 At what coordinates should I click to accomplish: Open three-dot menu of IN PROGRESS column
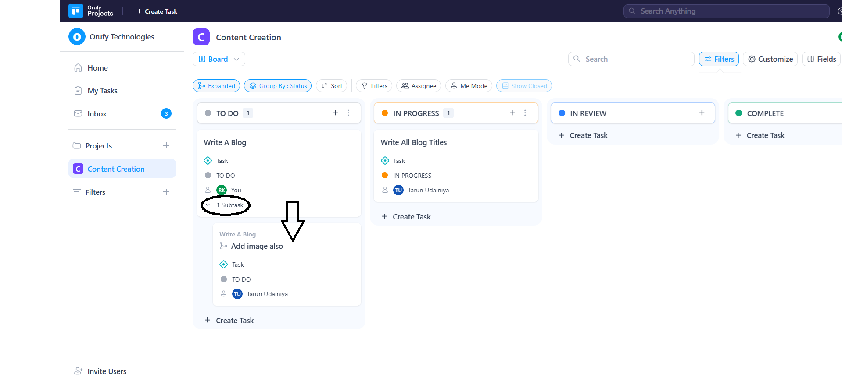525,113
